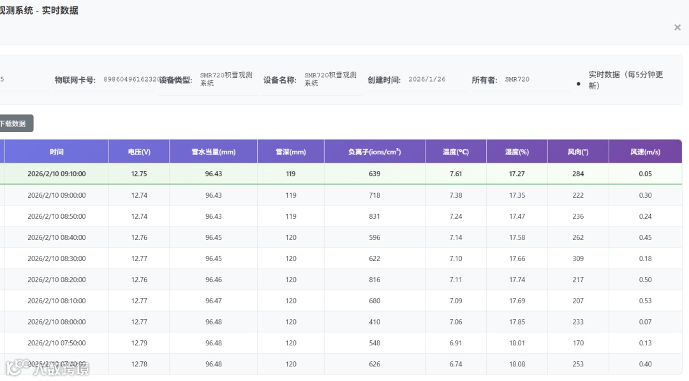Click the 湿度(%) column header

(517, 152)
